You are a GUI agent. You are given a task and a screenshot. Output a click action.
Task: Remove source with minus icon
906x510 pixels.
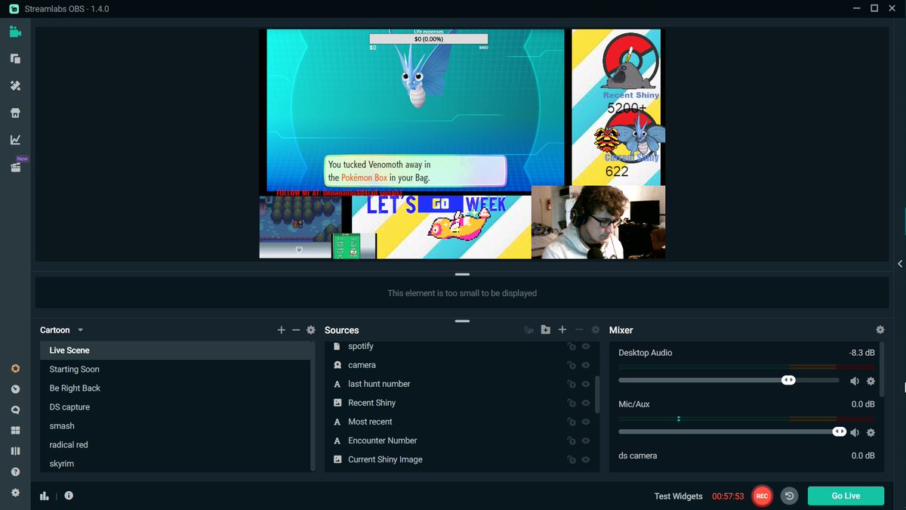pyautogui.click(x=579, y=330)
